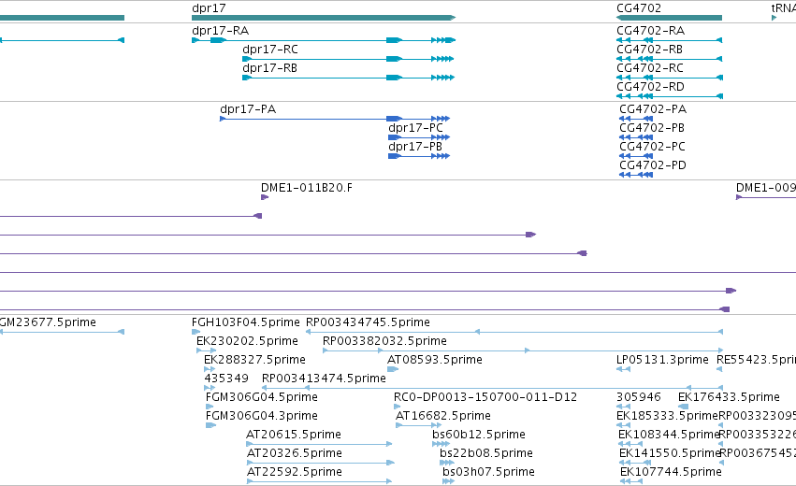Viewport: 796px width, 486px height.
Task: Select transcript CG4702-RD label
Action: coord(650,87)
